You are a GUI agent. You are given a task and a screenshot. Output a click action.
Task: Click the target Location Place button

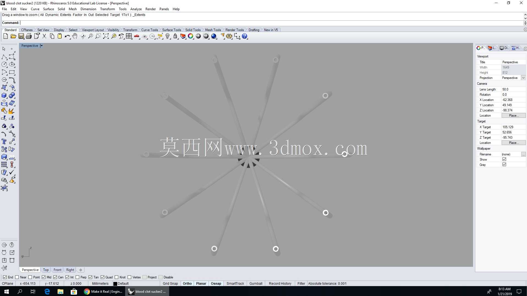pos(514,143)
